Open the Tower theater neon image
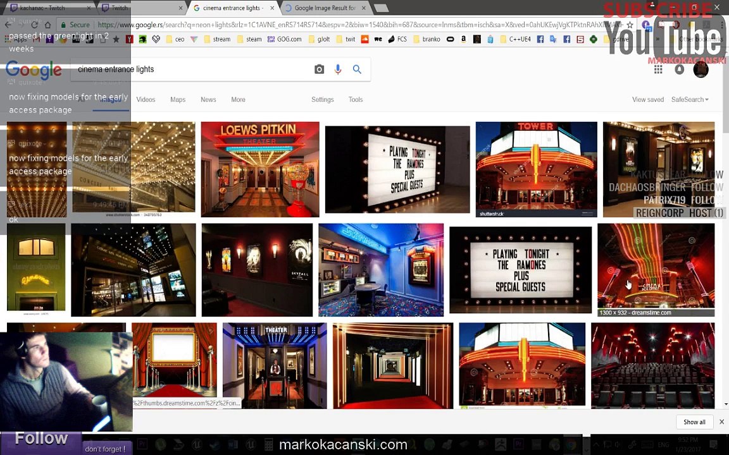This screenshot has width=729, height=455. [x=536, y=169]
